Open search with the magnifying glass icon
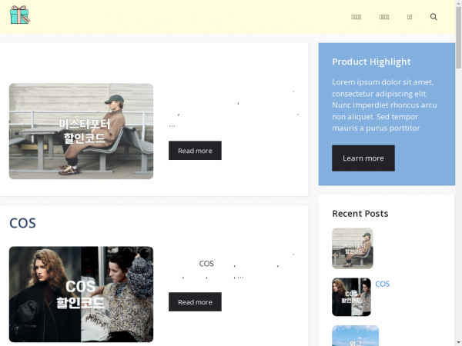462x346 pixels. pos(434,17)
